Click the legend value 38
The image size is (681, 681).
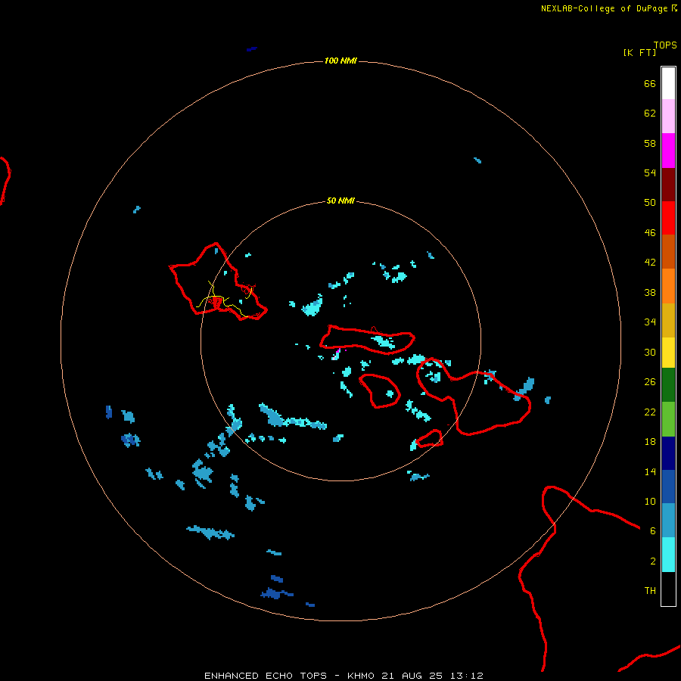pos(650,292)
